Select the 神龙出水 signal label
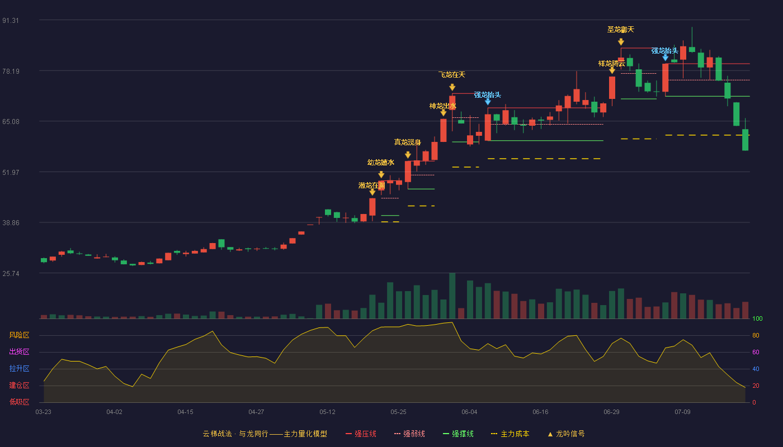Viewport: 783px width, 447px height. (x=443, y=106)
